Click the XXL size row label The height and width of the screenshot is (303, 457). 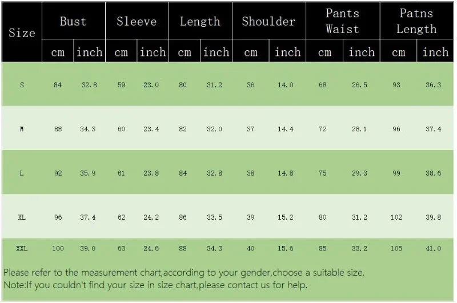point(22,248)
